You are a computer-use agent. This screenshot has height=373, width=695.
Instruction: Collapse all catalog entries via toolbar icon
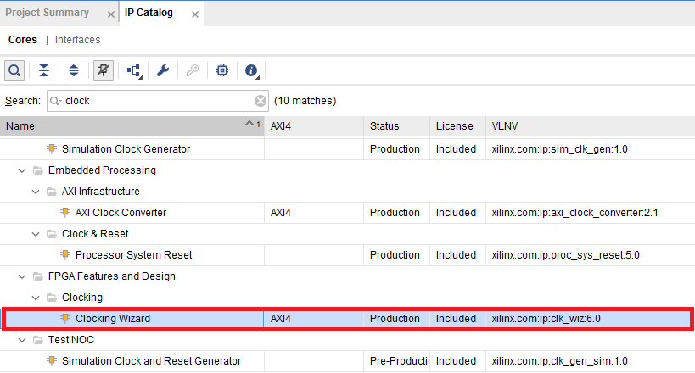pyautogui.click(x=44, y=70)
